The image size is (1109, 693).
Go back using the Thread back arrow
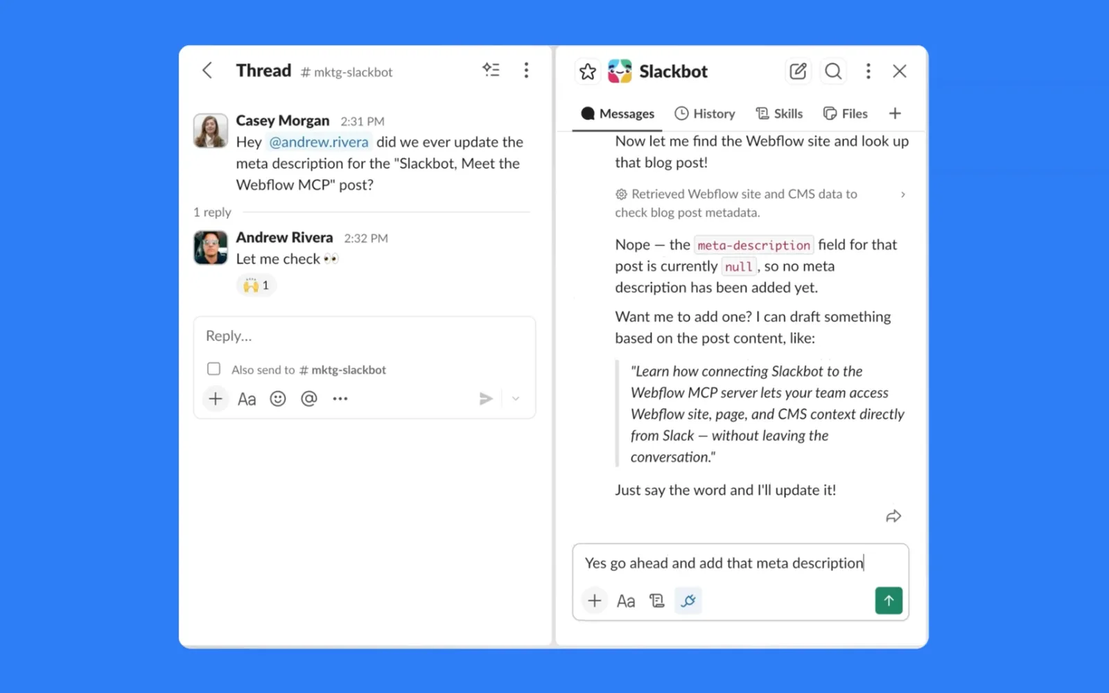(x=207, y=71)
